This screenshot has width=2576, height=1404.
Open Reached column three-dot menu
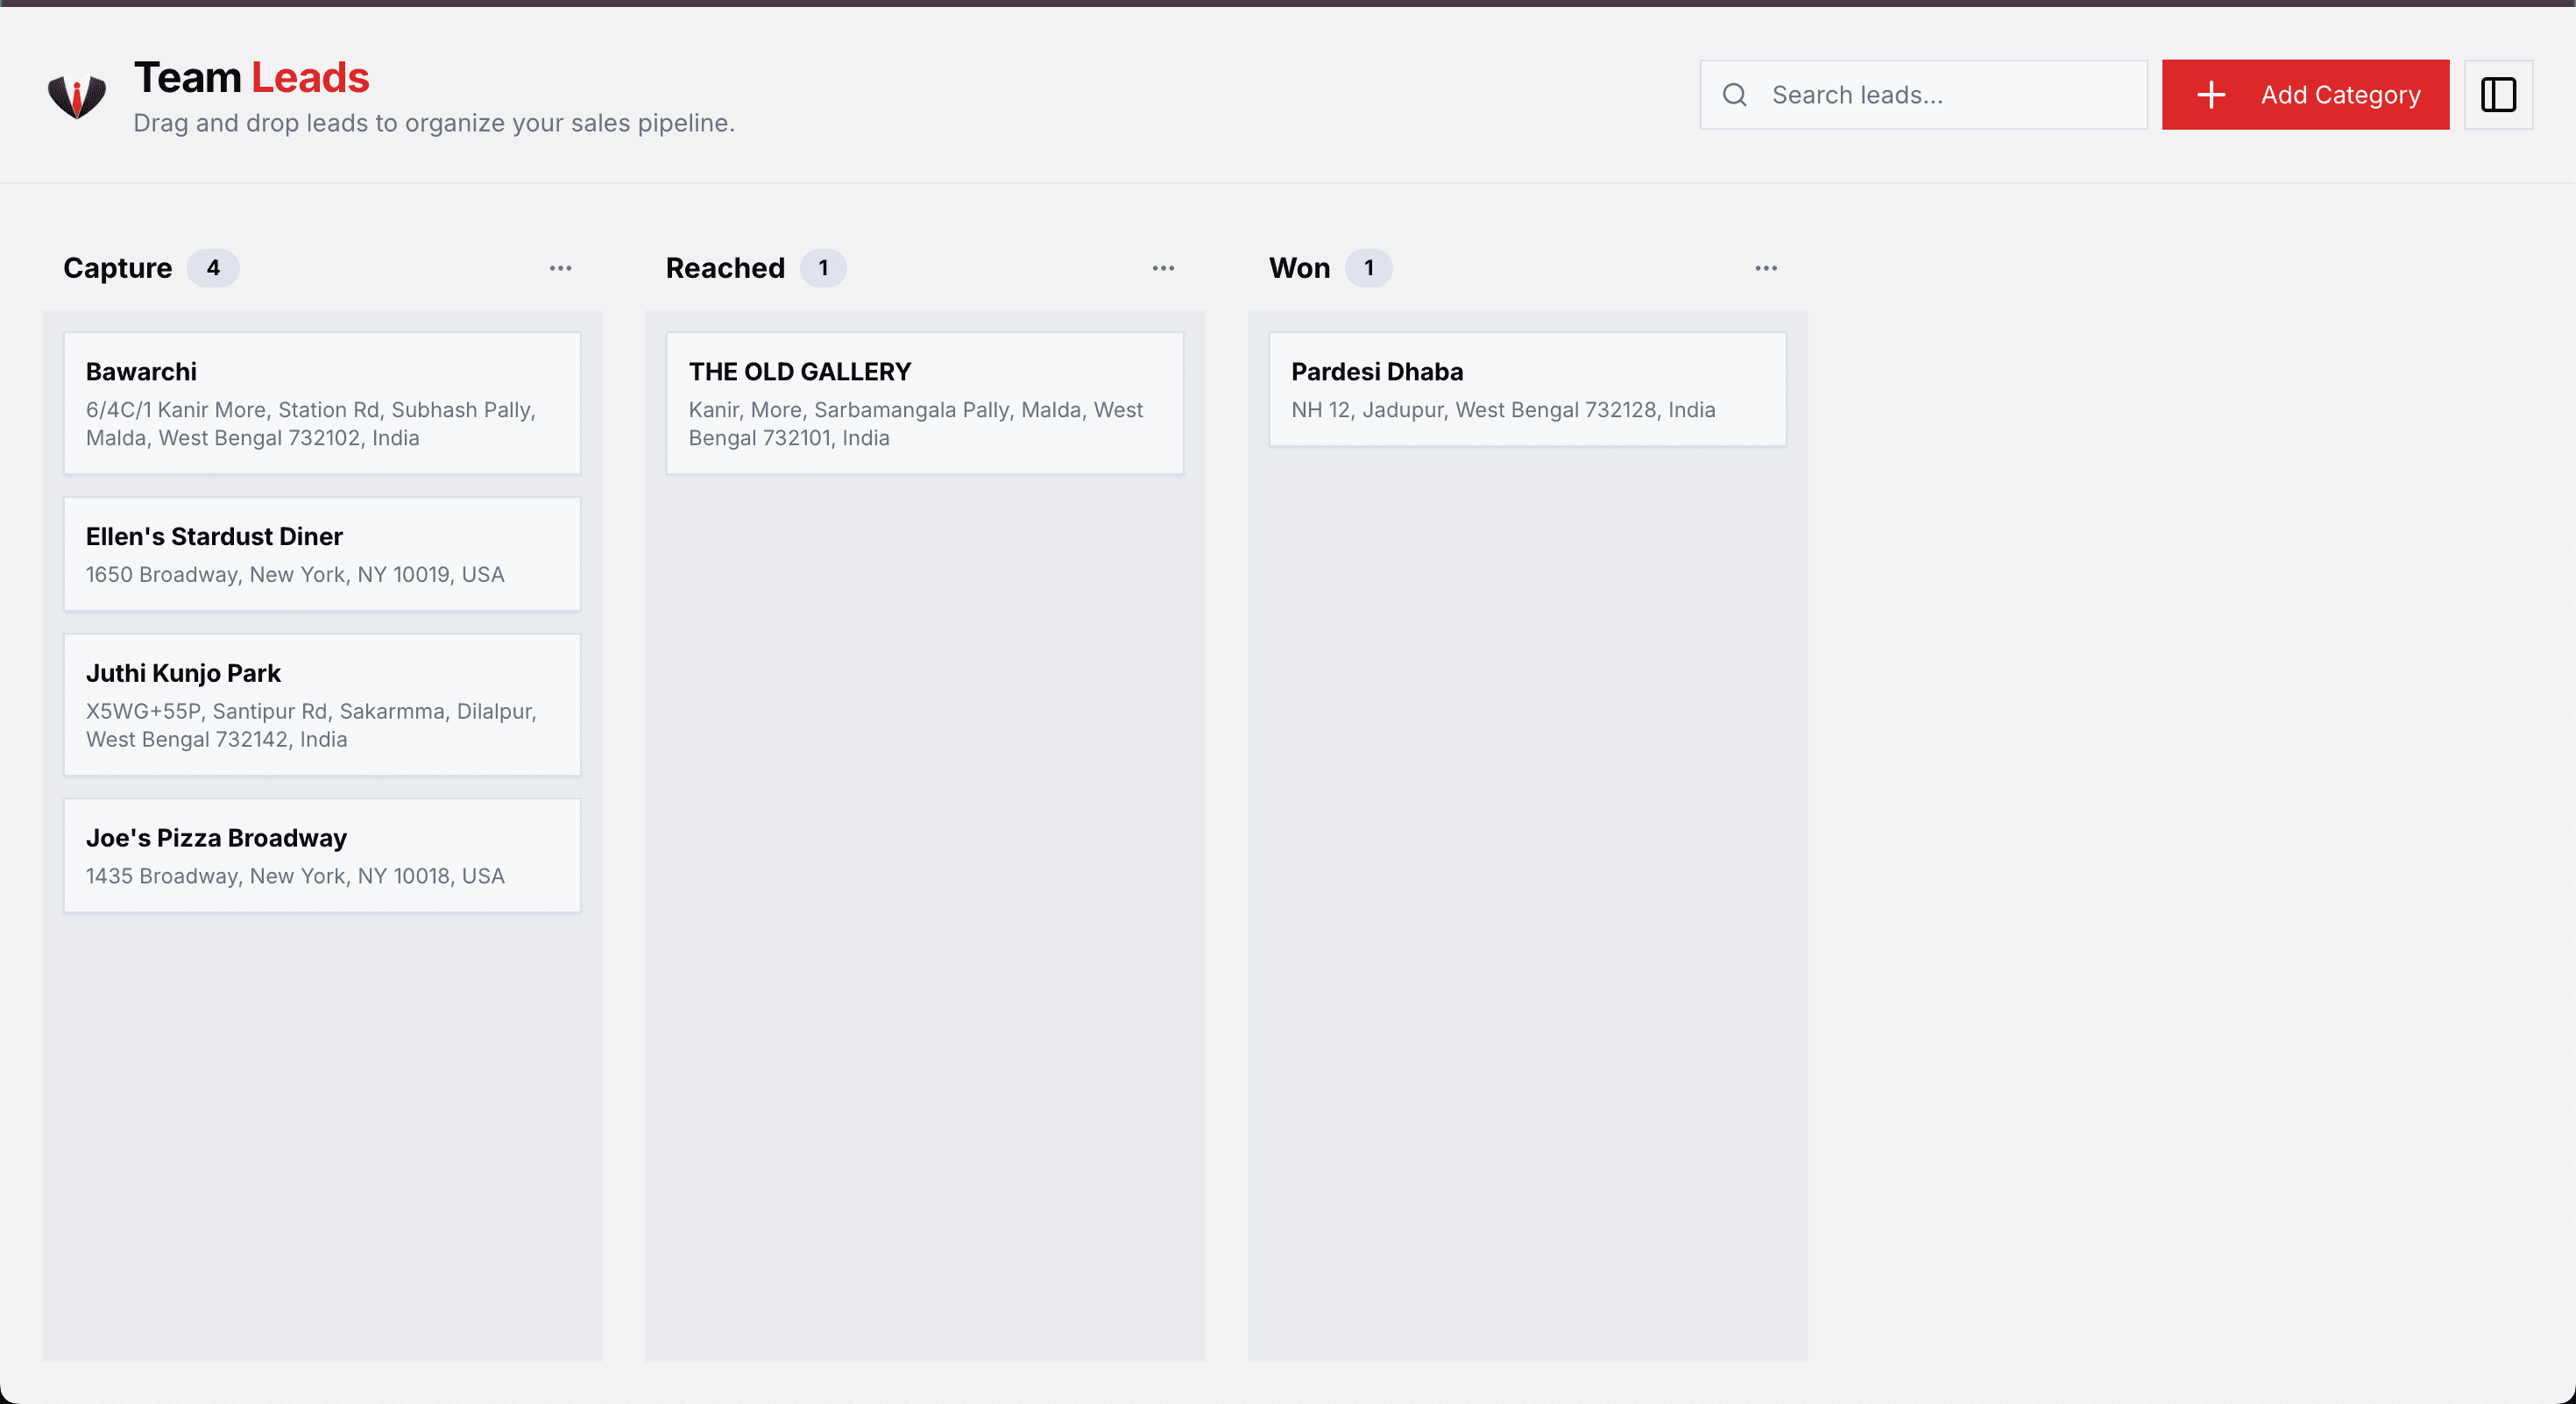point(1162,268)
